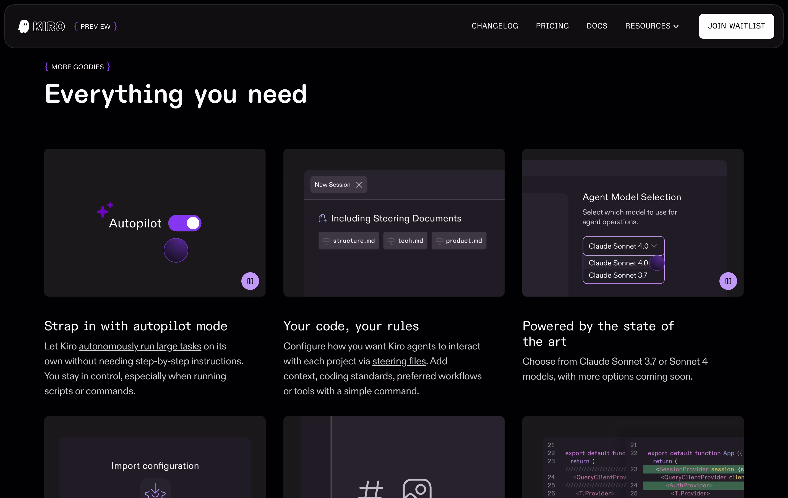Select the New Session tab
This screenshot has height=498, width=788.
[338, 185]
